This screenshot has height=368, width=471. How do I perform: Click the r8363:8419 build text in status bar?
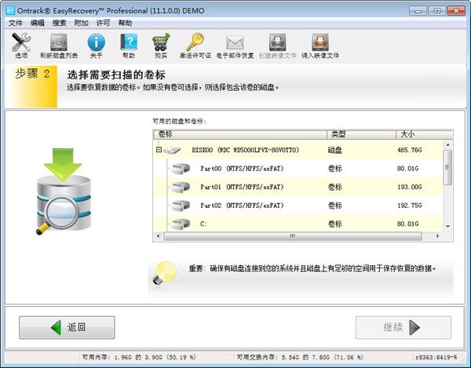pos(436,357)
